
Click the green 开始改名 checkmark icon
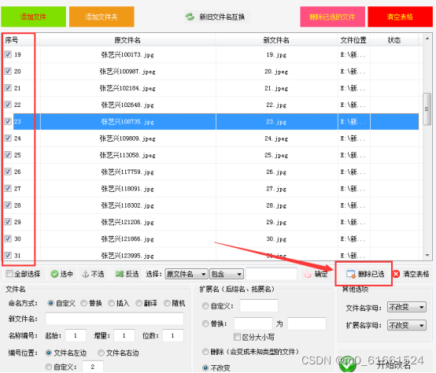click(x=347, y=364)
